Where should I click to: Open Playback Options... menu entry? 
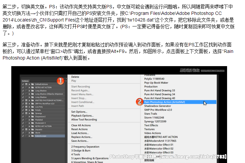(x=82, y=116)
